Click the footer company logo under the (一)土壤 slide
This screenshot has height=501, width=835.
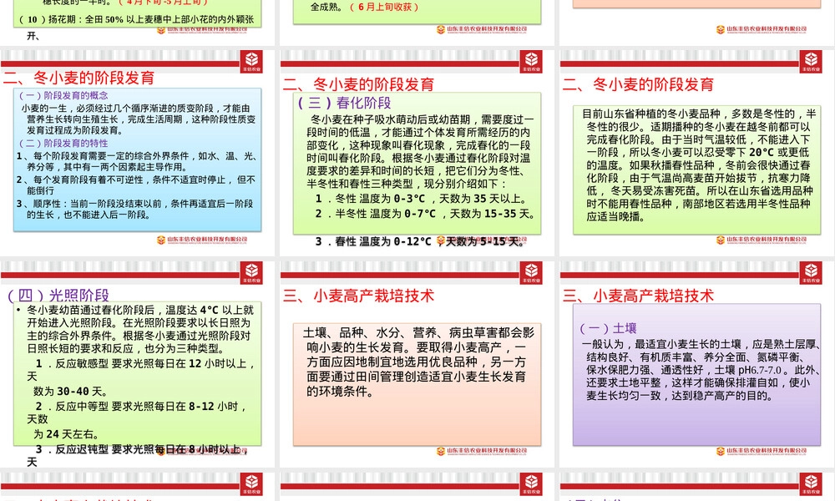click(762, 452)
